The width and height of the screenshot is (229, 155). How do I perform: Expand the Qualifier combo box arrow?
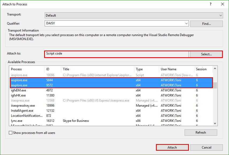click(186, 24)
